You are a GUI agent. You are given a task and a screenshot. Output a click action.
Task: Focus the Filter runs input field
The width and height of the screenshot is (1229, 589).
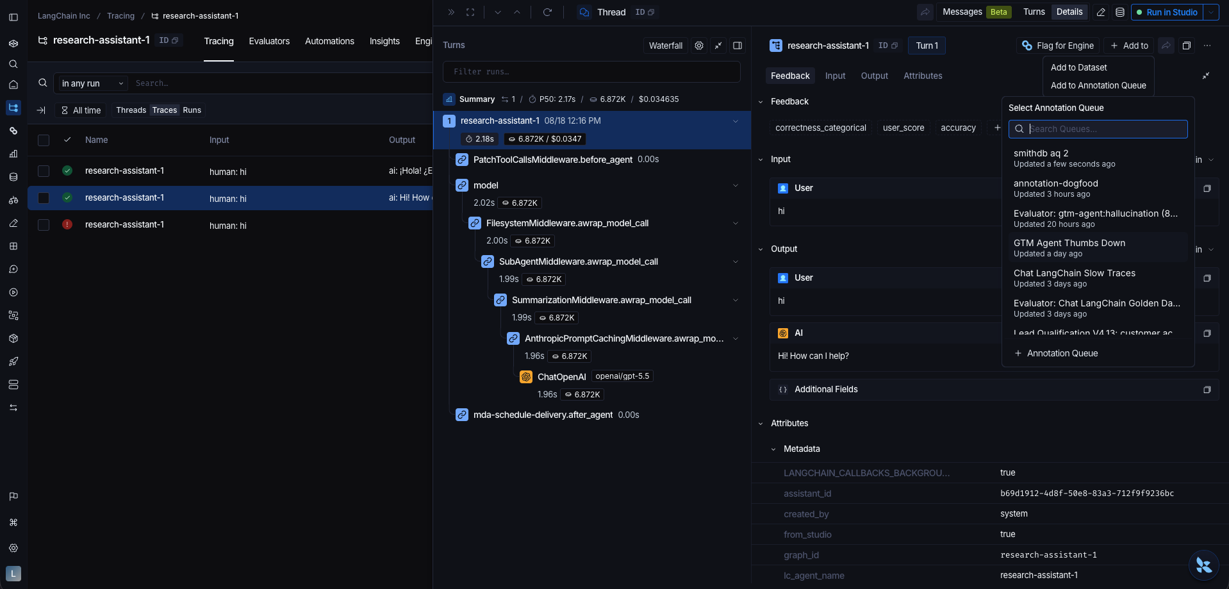point(591,72)
